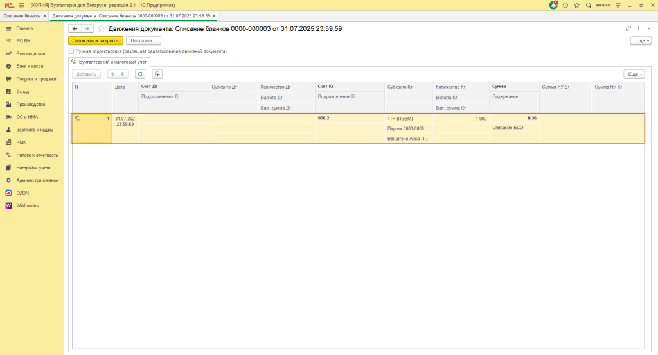Select Бухгалтерский и налоговый учет tab
This screenshot has height=355, width=658.
point(109,62)
